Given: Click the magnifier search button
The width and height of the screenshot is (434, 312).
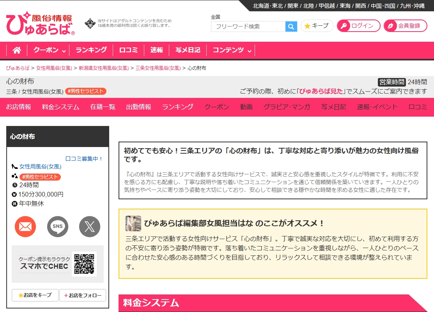Looking at the screenshot, I should coord(291,27).
